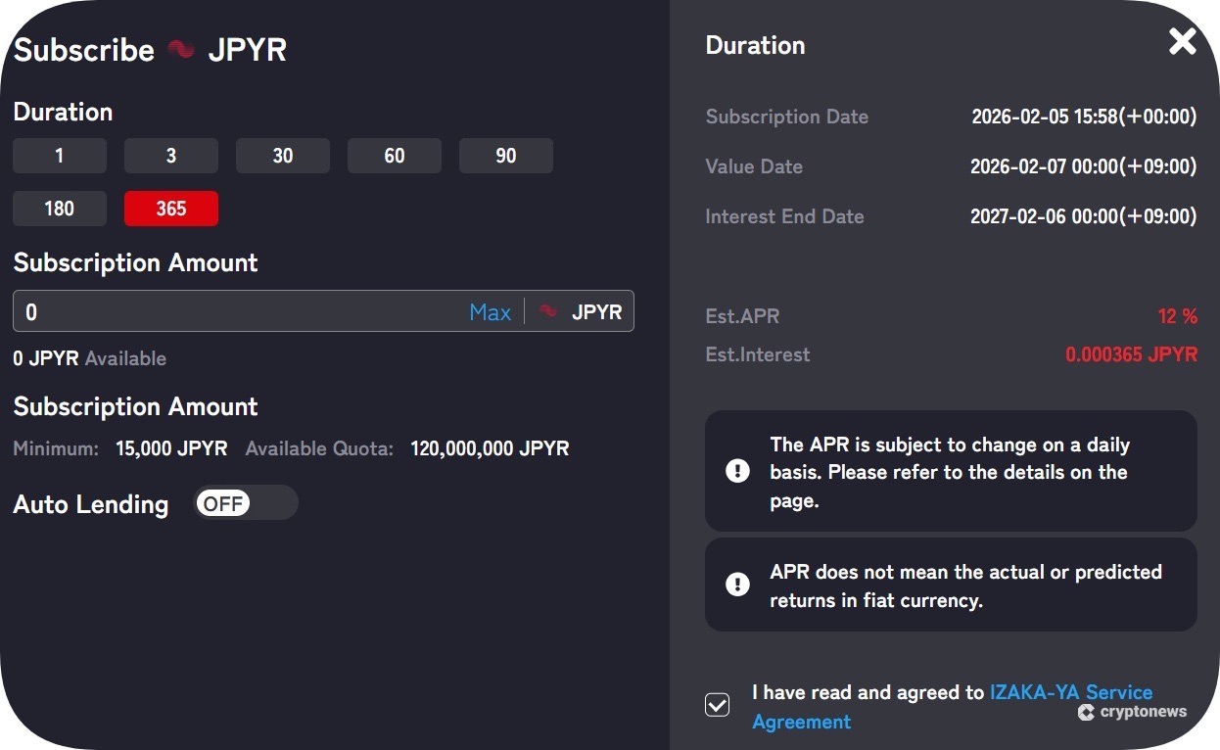This screenshot has width=1220, height=750.
Task: Focus the Subscription Amount input field
Action: click(x=235, y=312)
